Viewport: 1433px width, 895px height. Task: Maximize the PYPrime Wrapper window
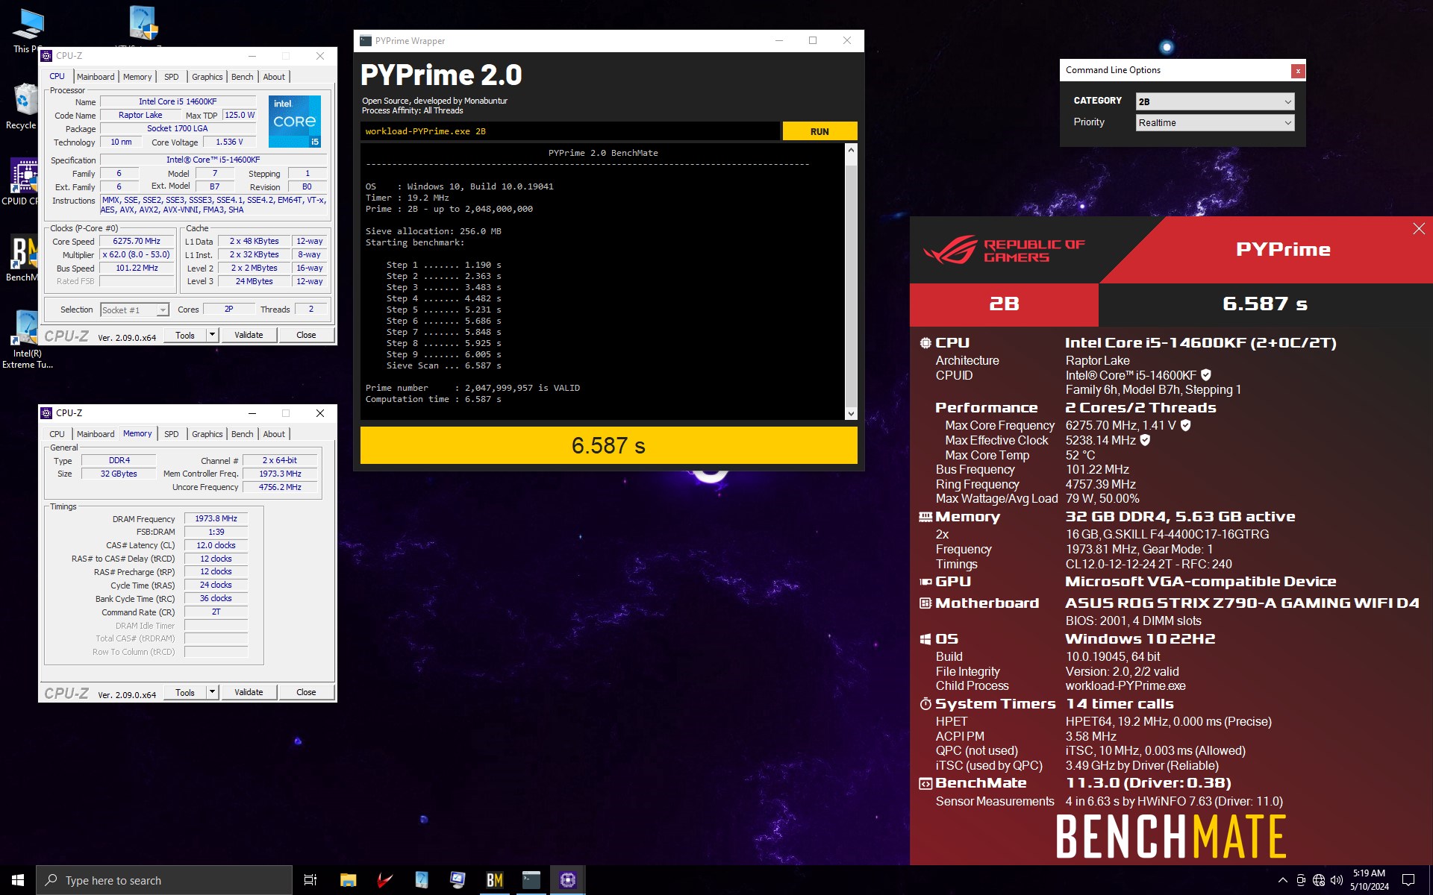813,41
